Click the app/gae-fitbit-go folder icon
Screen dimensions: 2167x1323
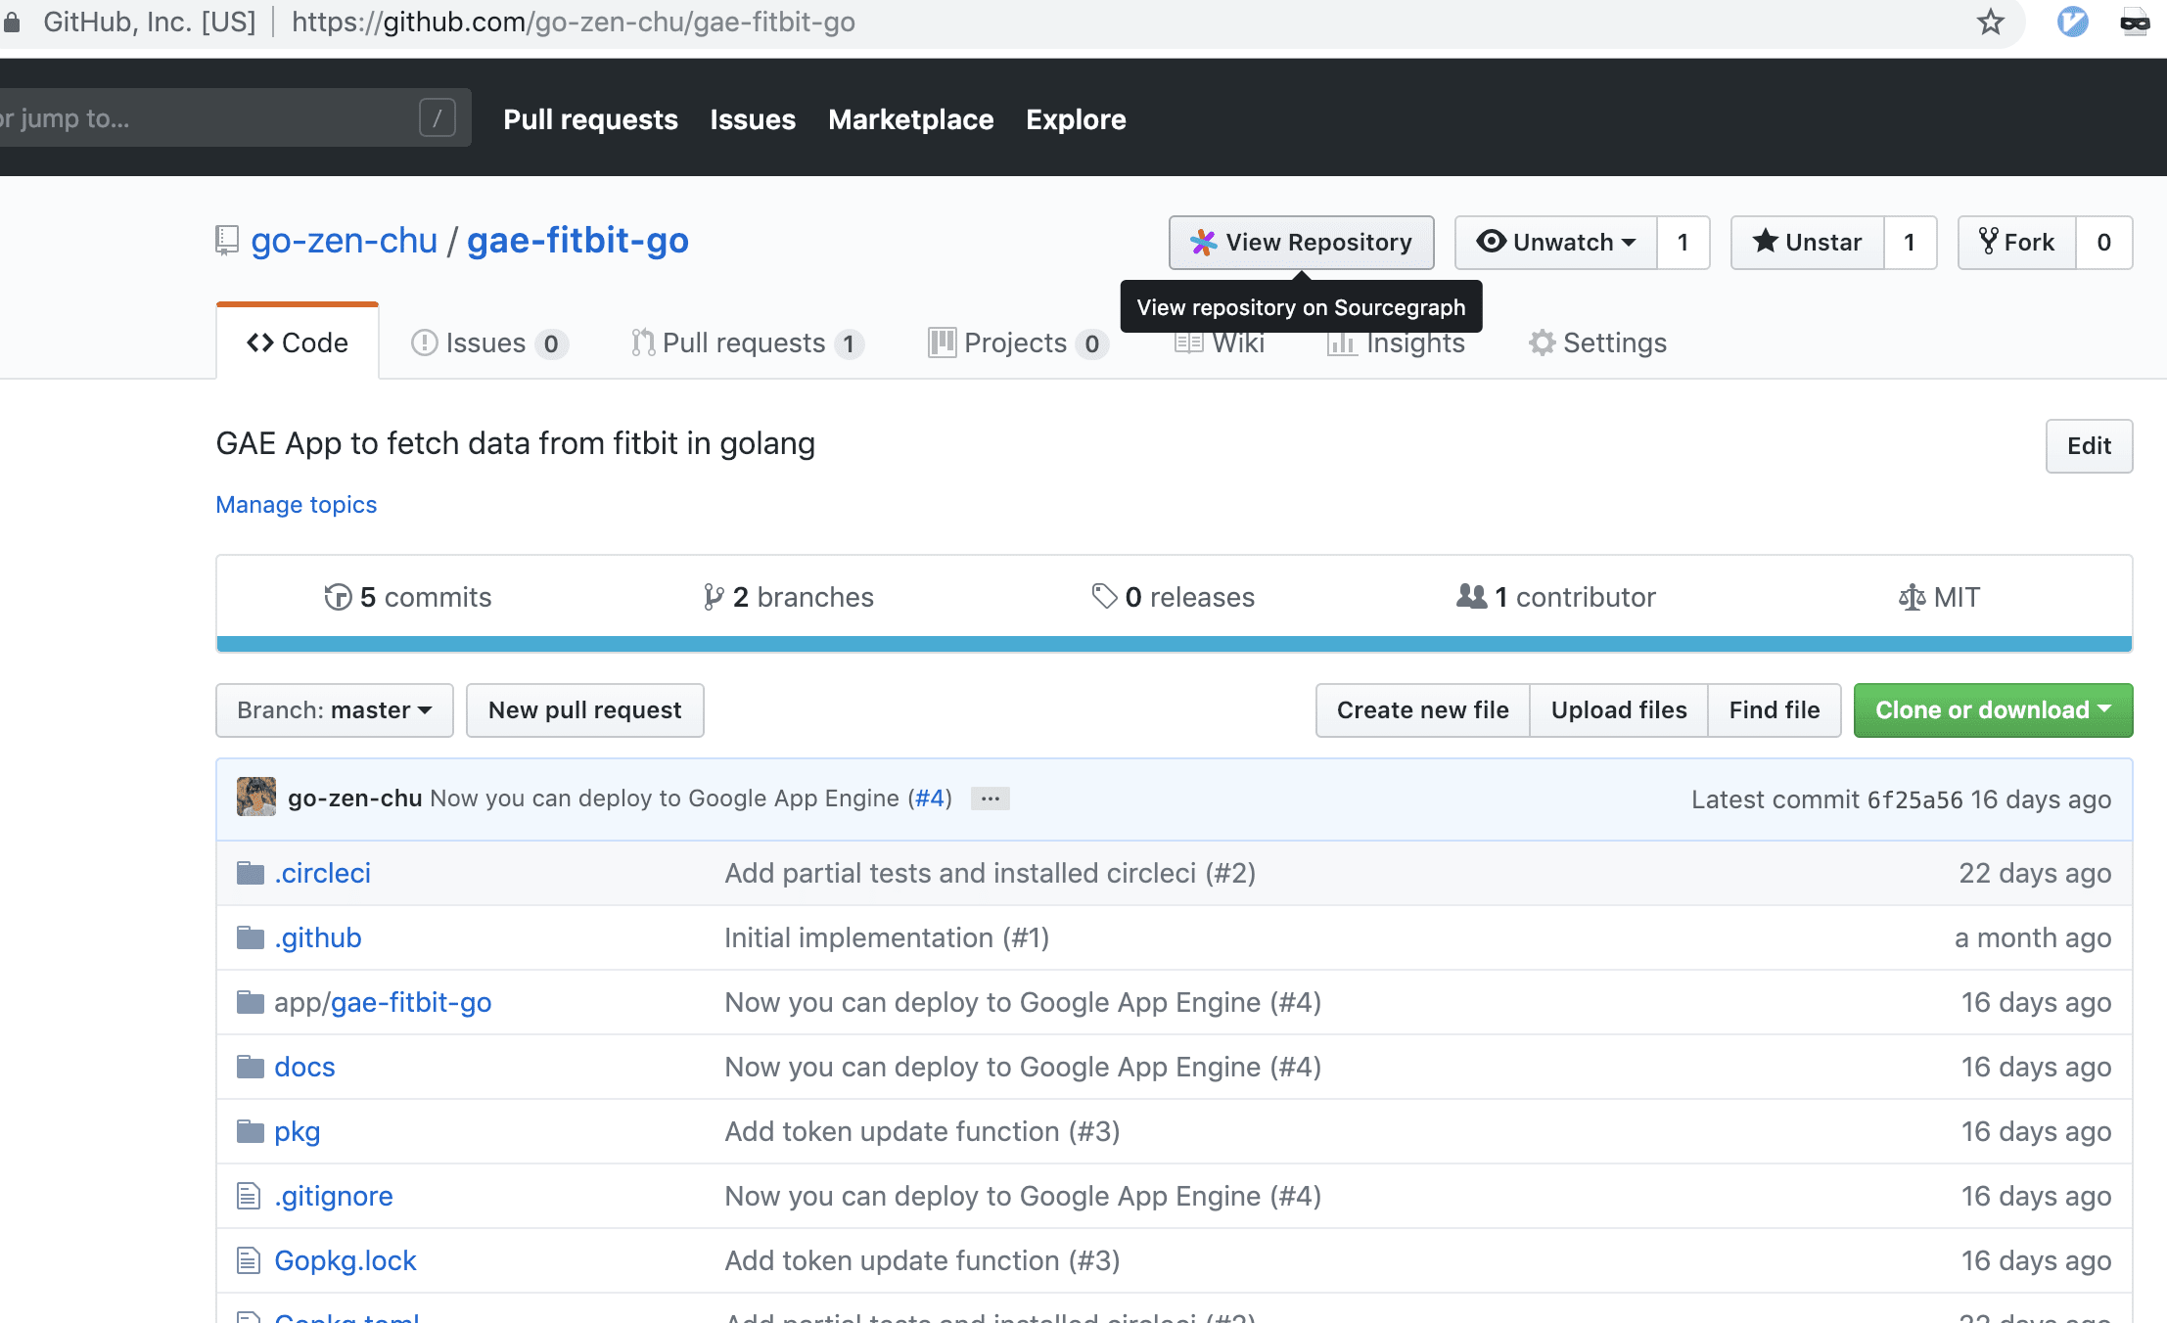coord(251,1002)
